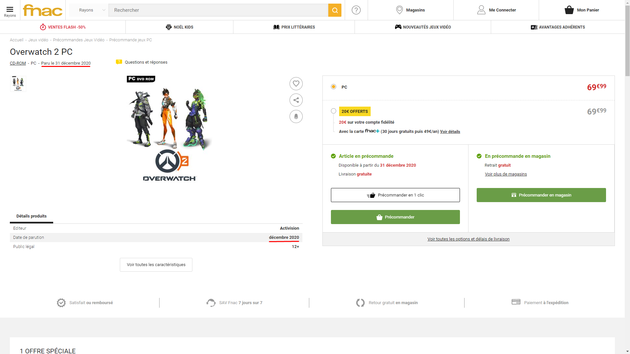Screen dimensions: 630x354
Task: Click the Paru le 31 décembre 2020 text
Action: (x=66, y=63)
